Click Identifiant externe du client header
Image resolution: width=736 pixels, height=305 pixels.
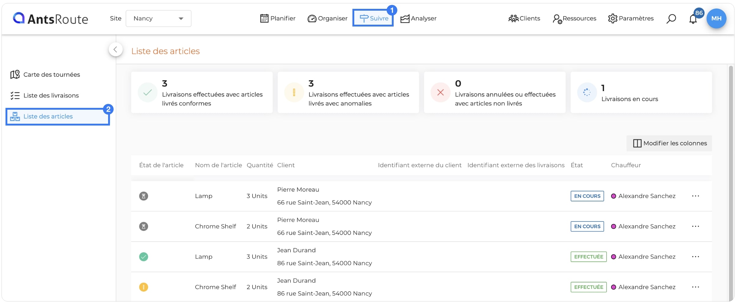[420, 165]
